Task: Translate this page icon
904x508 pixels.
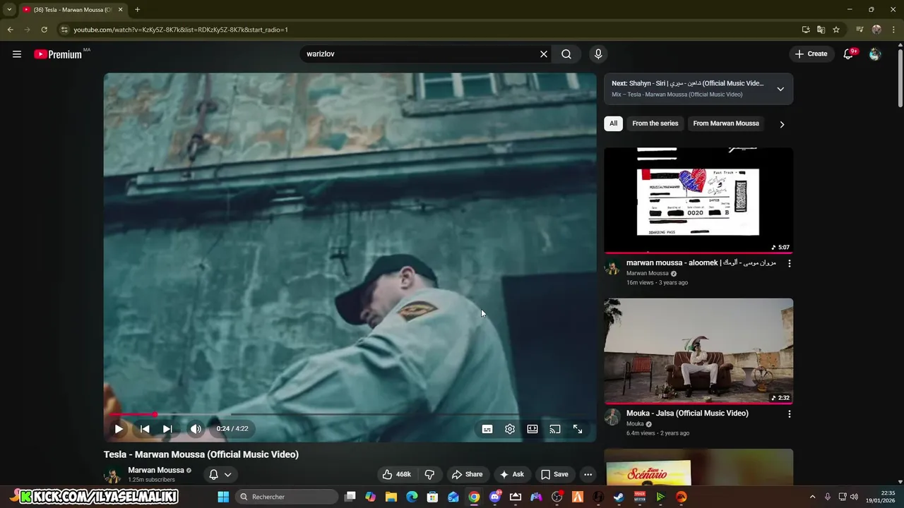Action: click(x=821, y=30)
